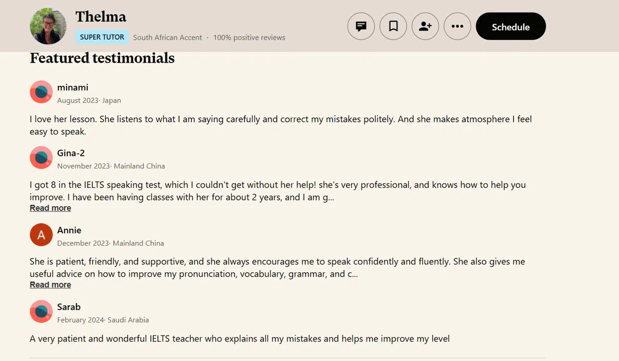Viewport: 619px width, 361px height.
Task: Click Gina-2's avatar icon
Action: point(41,157)
